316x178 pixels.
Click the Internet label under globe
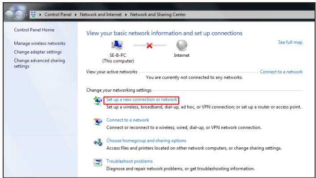[x=181, y=55]
